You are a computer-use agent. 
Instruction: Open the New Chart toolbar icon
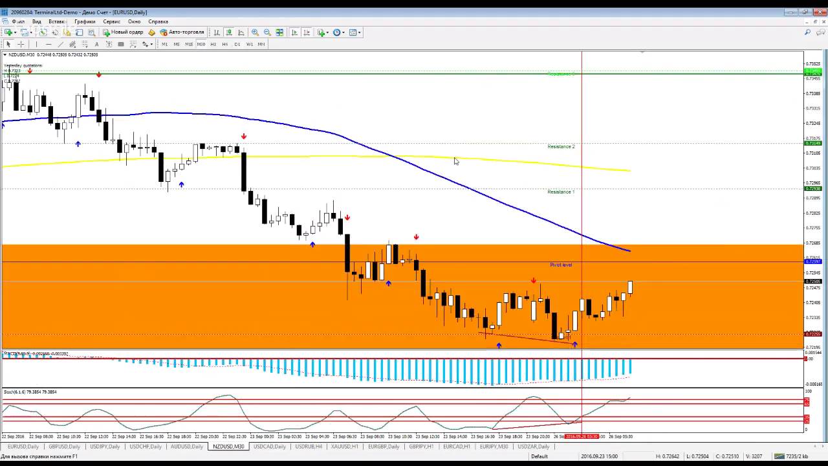tap(9, 32)
